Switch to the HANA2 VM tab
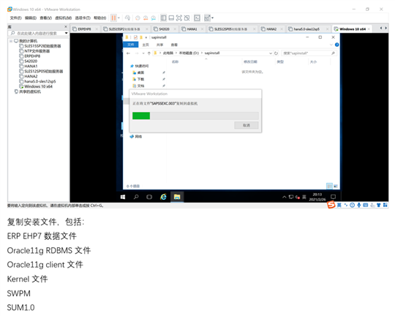Screen dimensions: 395x316 coord(271,29)
